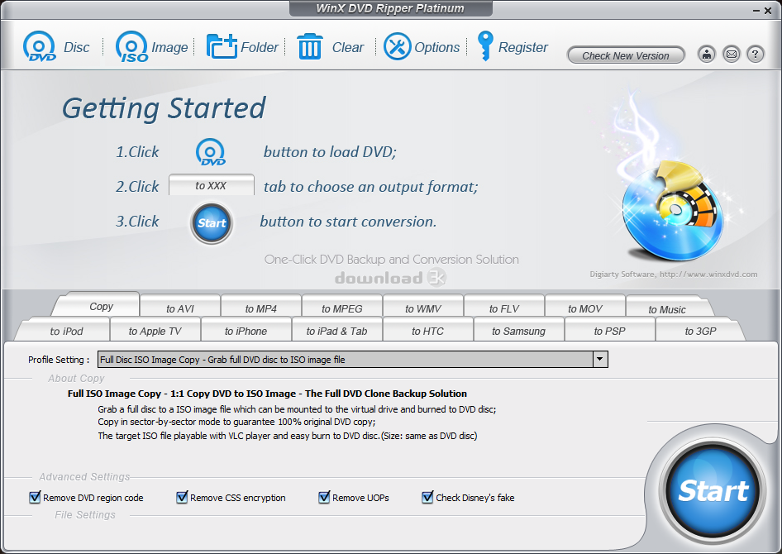Open the ISO Image loader
The image size is (782, 554).
132,47
